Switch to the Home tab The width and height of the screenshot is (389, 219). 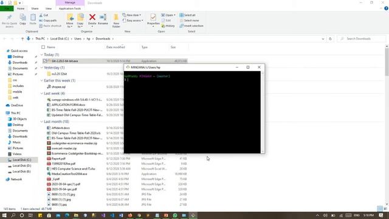[x=21, y=9]
